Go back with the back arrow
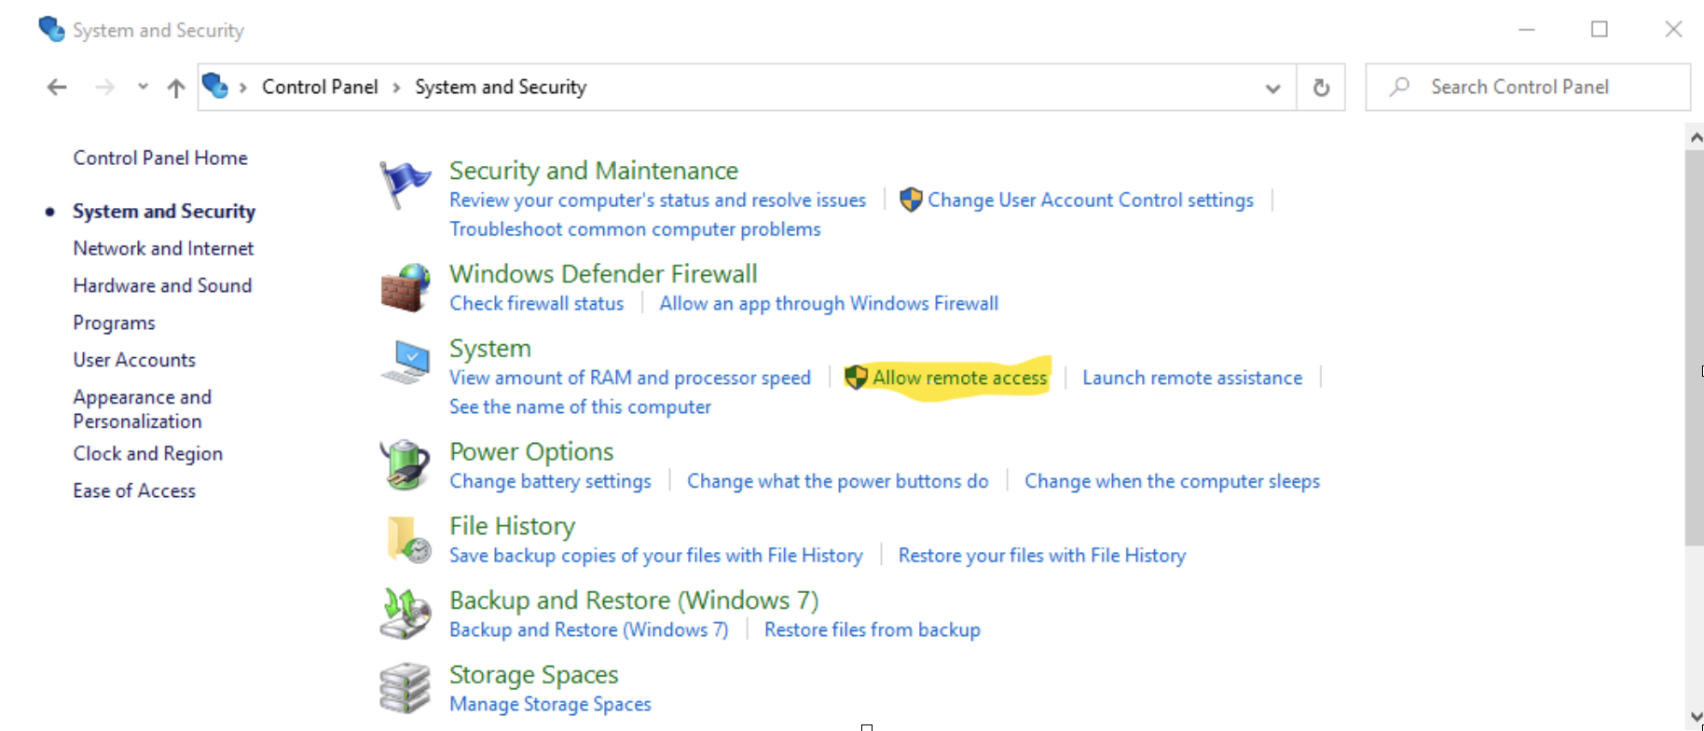Screen dimensions: 1704x731 pos(57,88)
